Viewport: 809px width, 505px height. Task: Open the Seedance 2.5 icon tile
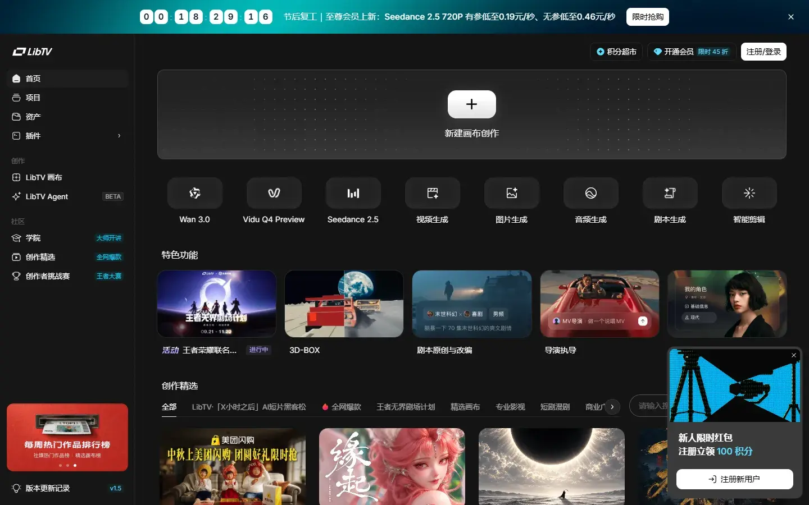(x=353, y=193)
